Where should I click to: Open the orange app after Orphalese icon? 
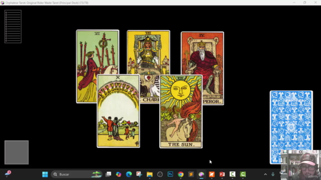point(212,174)
